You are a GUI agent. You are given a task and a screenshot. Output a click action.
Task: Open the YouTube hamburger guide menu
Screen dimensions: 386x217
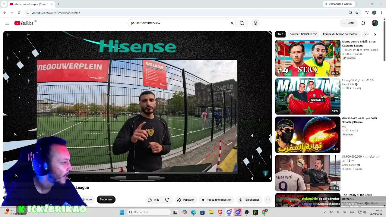pyautogui.click(x=7, y=23)
